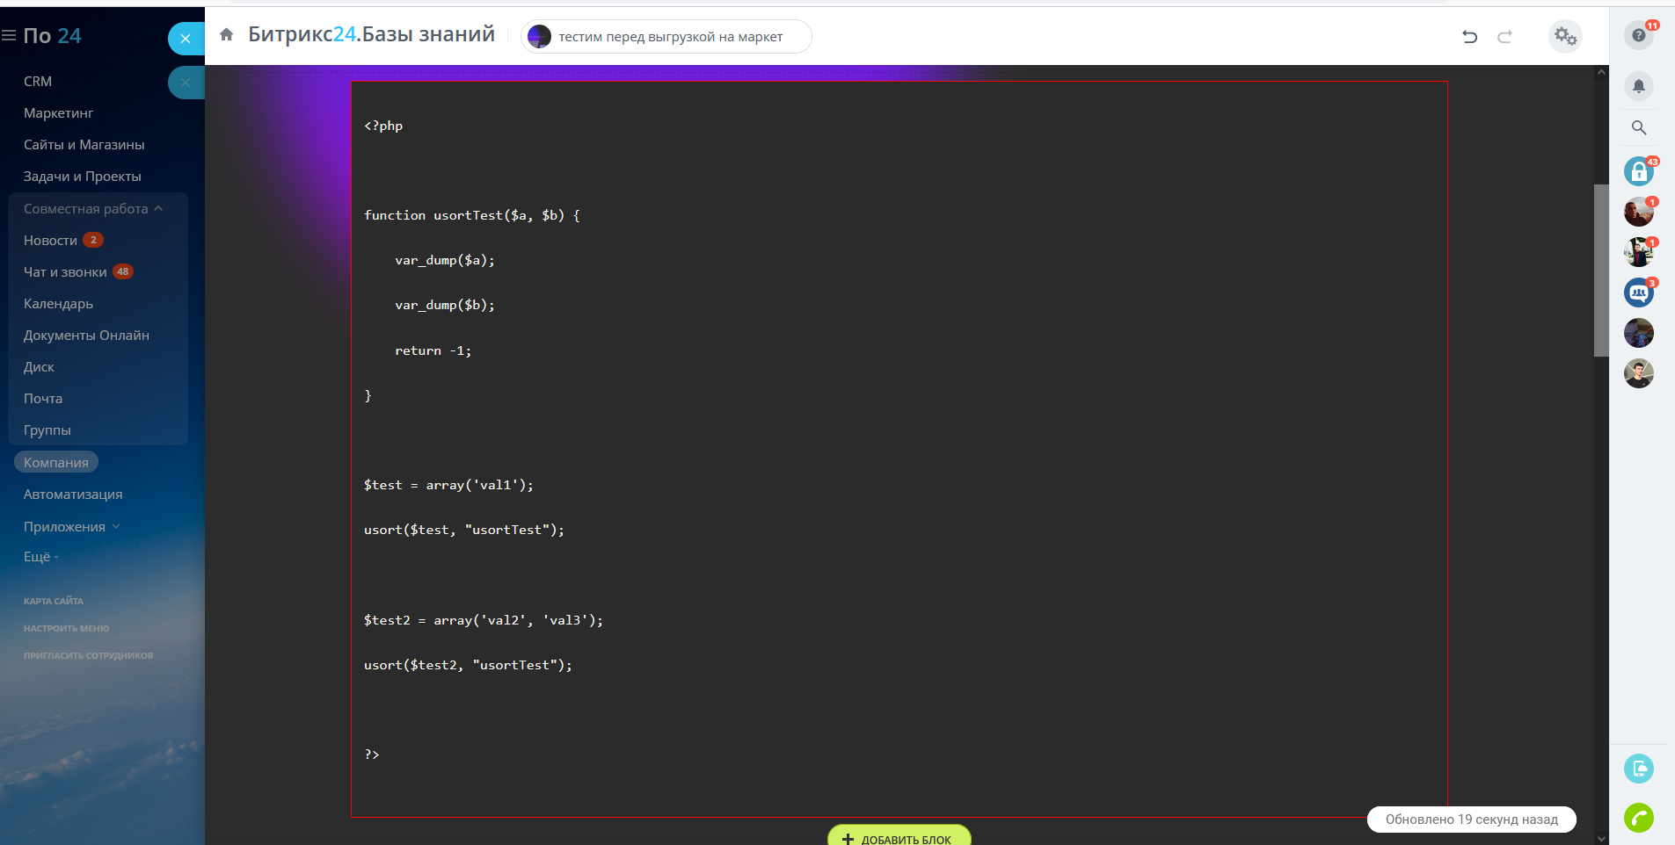This screenshot has height=845, width=1675.
Task: Open the teal document icon in the right panel
Action: coord(1639,769)
